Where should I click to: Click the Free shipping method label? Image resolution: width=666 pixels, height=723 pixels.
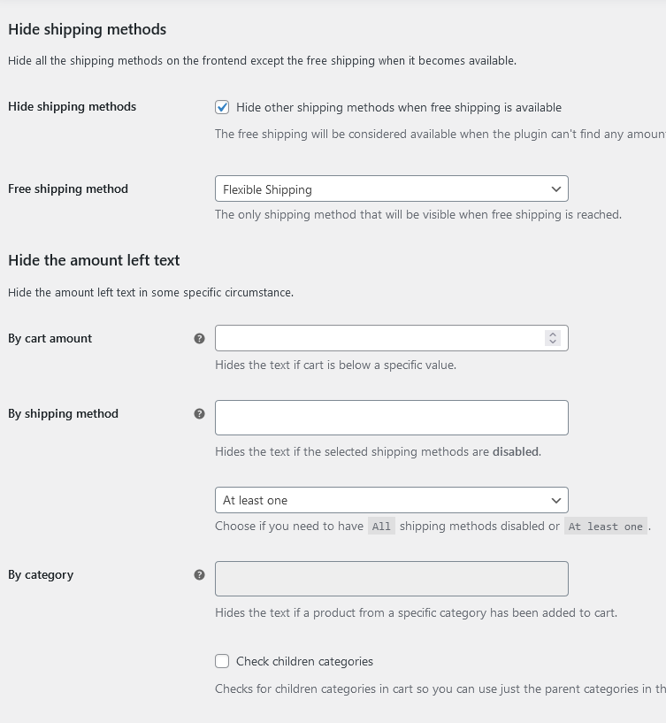pos(68,189)
